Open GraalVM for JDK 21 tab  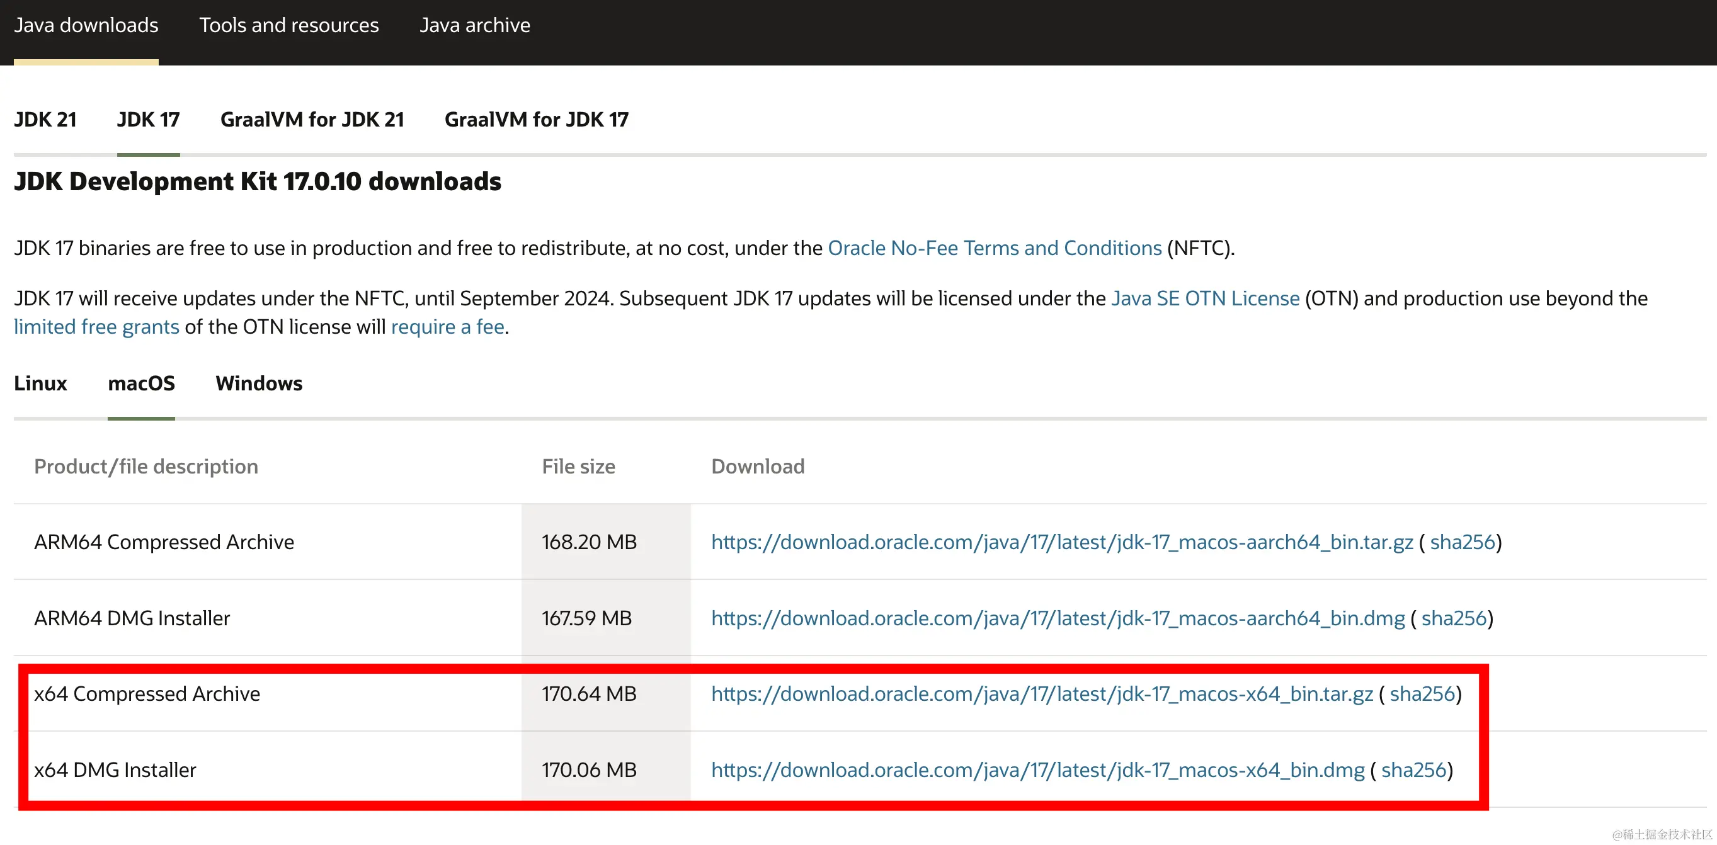tap(312, 119)
